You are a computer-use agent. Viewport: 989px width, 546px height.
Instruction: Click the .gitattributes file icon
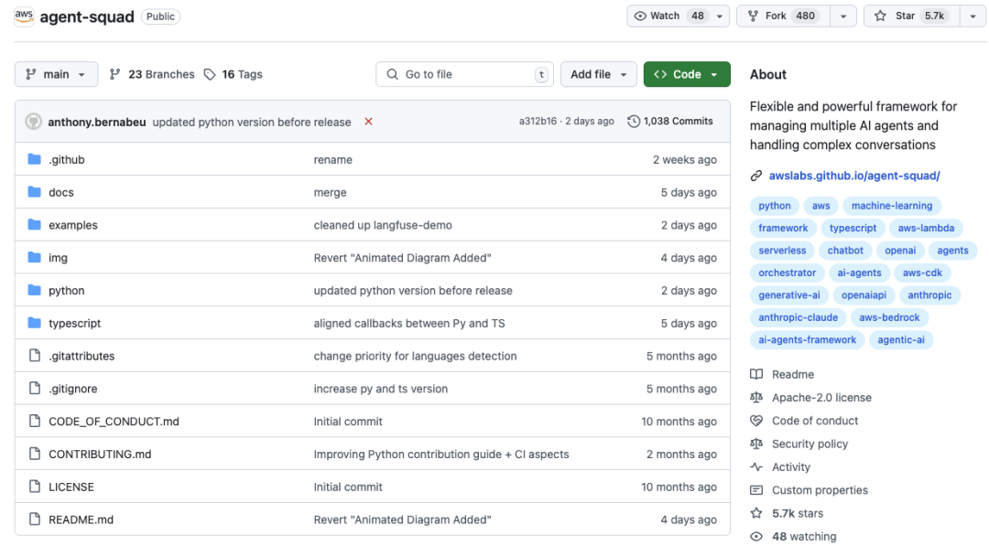pyautogui.click(x=35, y=356)
